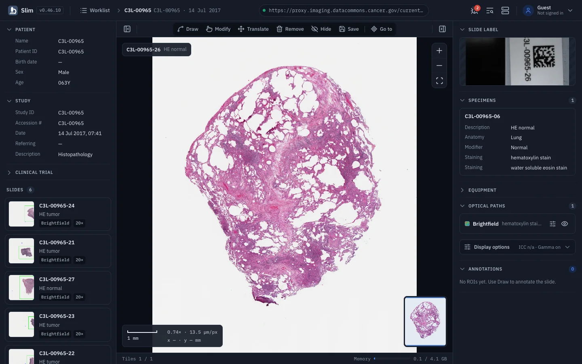Collapse the right sidebar panel
This screenshot has width=582, height=364.
(x=442, y=29)
